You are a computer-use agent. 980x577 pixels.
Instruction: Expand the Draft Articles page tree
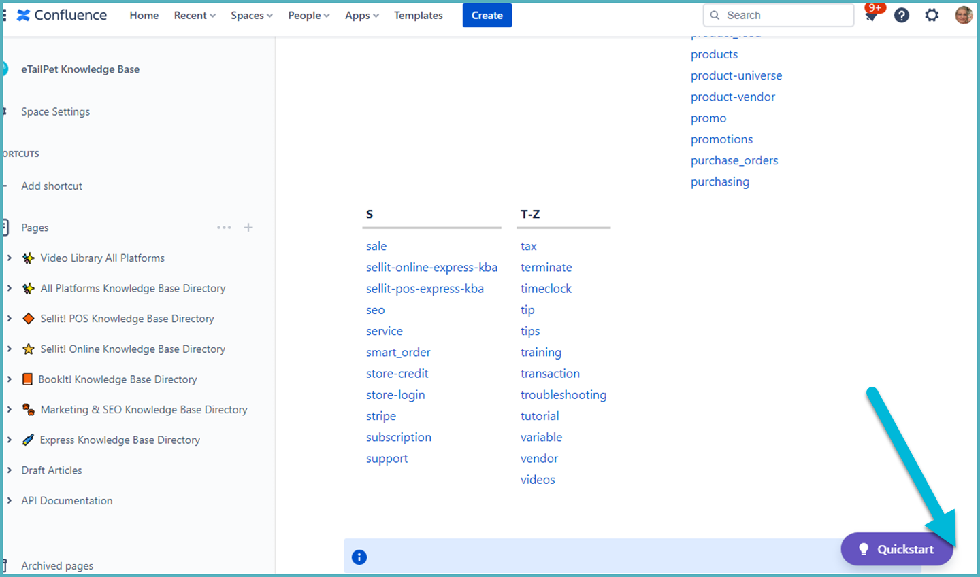[10, 470]
